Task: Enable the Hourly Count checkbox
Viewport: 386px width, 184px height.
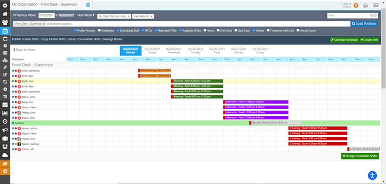Action: [298, 31]
